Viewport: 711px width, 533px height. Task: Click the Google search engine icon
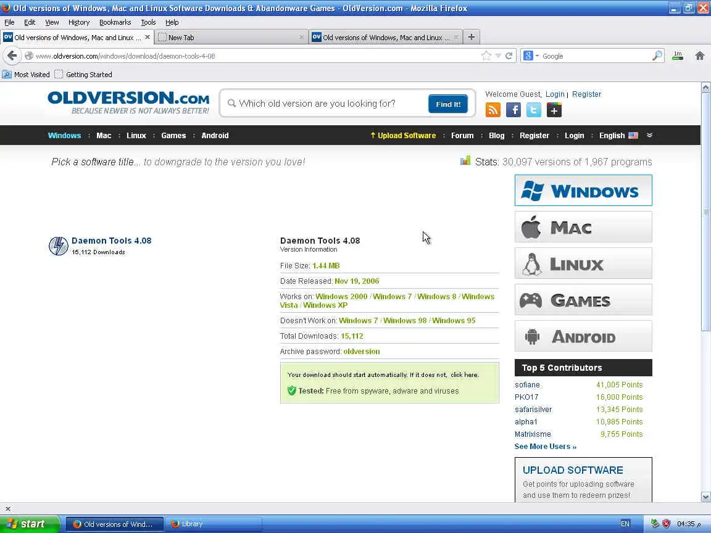click(528, 56)
